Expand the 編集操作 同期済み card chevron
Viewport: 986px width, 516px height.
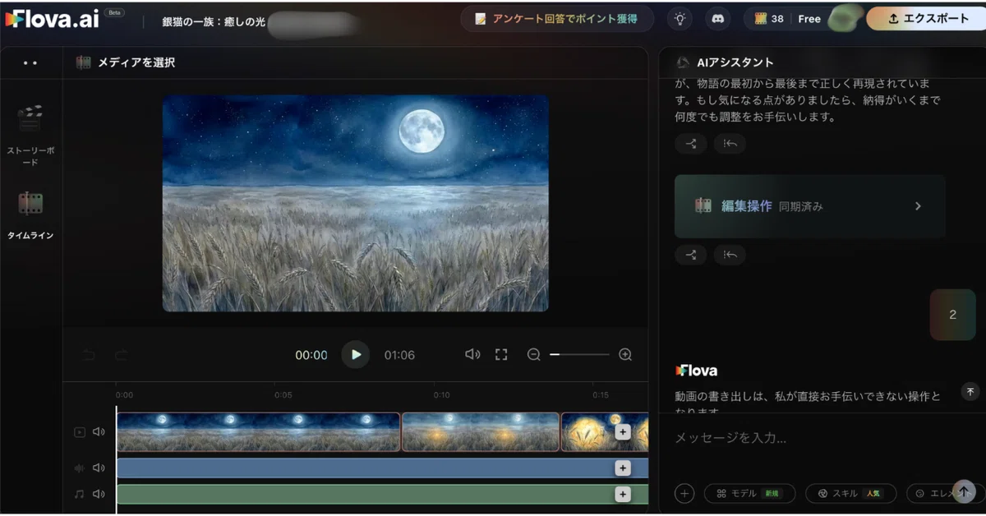918,206
